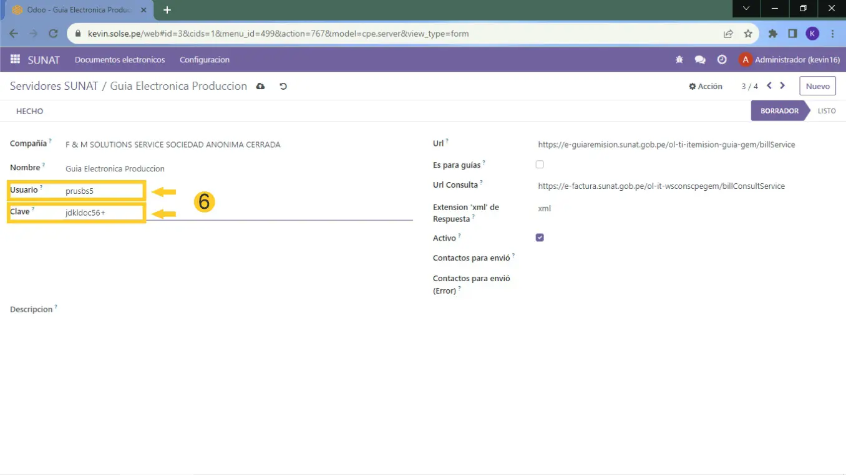846x475 pixels.
Task: Click the Url Consulta field value
Action: [661, 186]
